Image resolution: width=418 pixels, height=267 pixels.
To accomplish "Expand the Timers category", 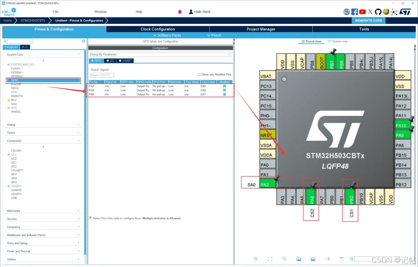I will [43, 133].
